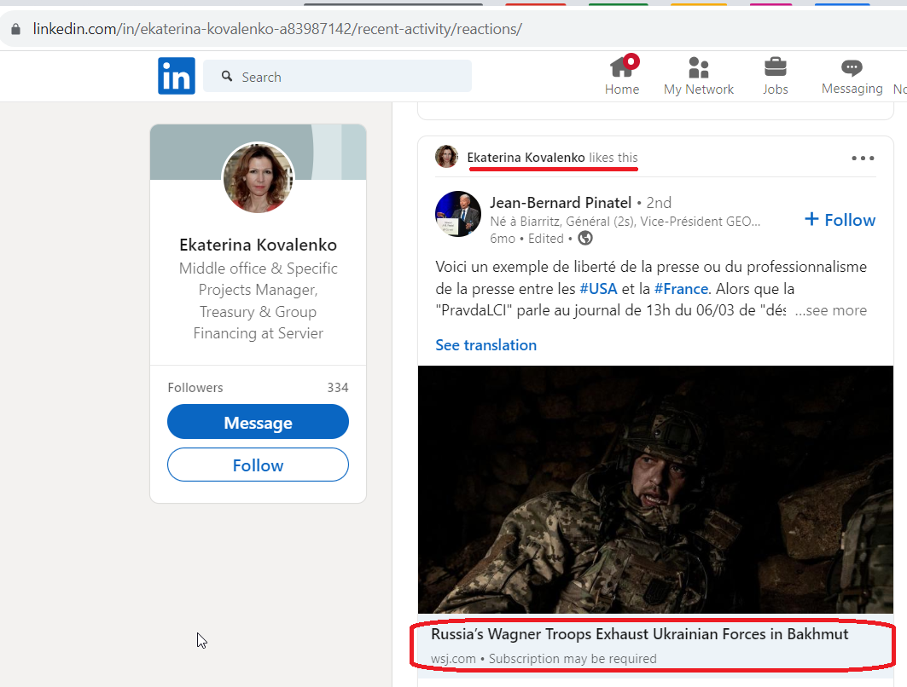Click the Middle office job title text
This screenshot has height=687, width=907.
click(x=258, y=300)
